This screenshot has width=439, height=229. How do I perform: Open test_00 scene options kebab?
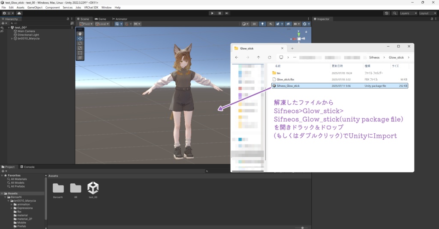pyautogui.click(x=72, y=27)
